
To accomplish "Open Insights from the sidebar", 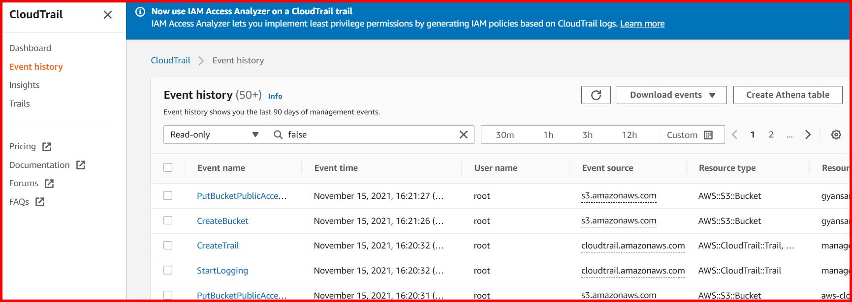I will (25, 84).
